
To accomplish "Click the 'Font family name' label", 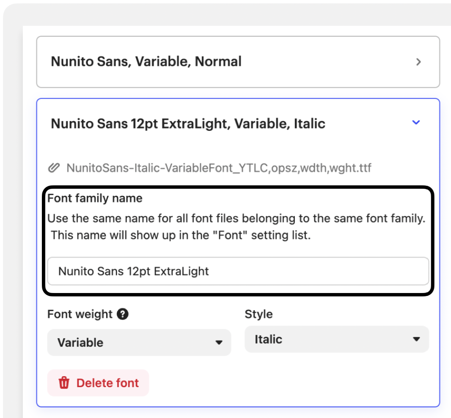I will pos(95,198).
